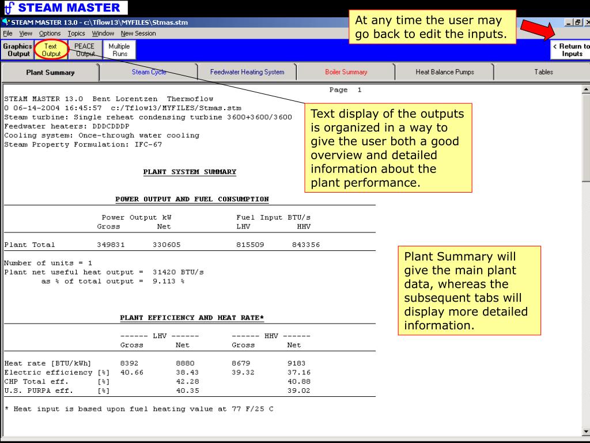The image size is (590, 443).
Task: Click the Cooling system description line
Action: [101, 136]
